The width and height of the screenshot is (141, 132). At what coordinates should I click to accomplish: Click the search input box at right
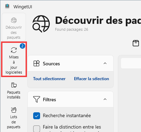tap(131, 63)
